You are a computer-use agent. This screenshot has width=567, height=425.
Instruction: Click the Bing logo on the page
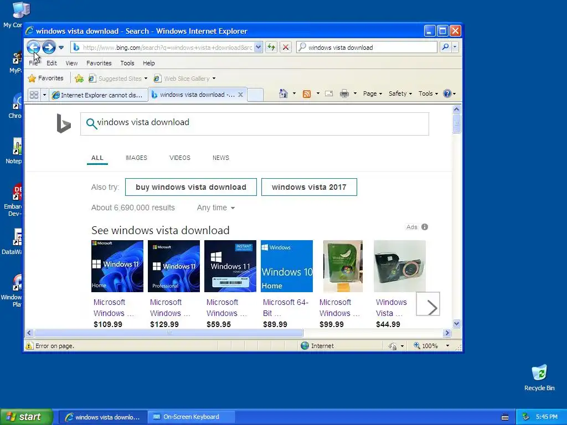coord(64,123)
